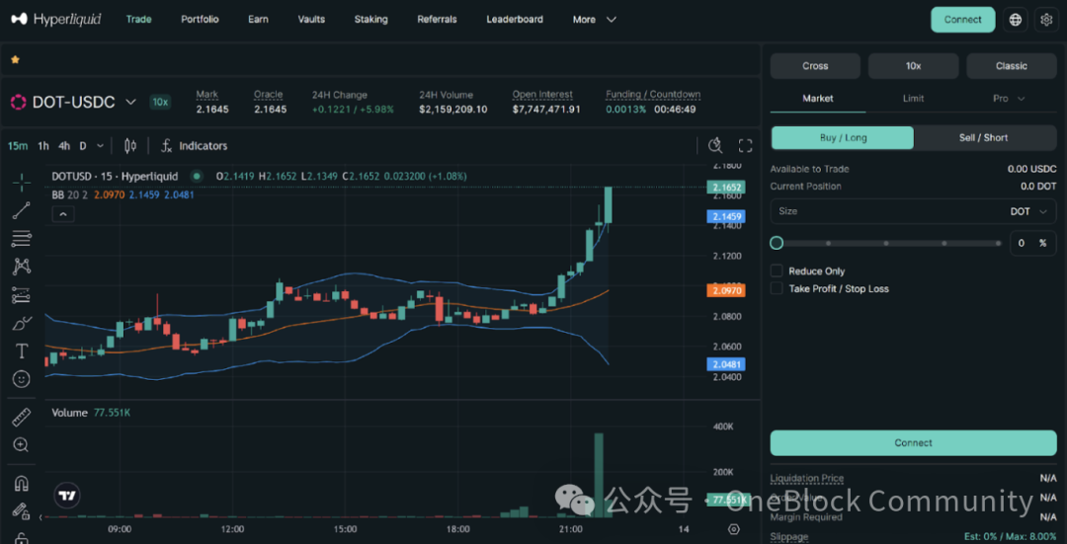Open the Staking page
The height and width of the screenshot is (544, 1067).
(370, 20)
